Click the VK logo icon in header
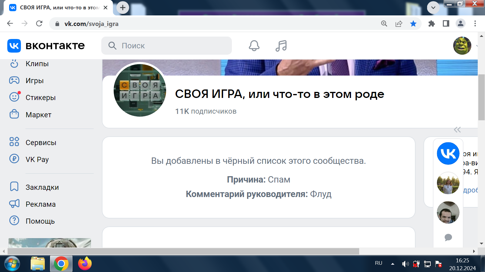This screenshot has width=485, height=272. click(14, 46)
